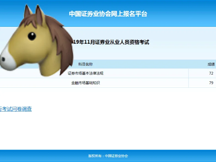
Task: Open the 考试问卷调查 survey link
Action: pos(16,109)
